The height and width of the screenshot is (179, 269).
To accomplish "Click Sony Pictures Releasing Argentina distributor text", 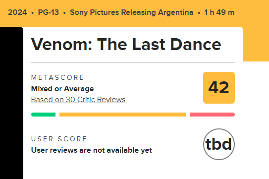I will pos(132,12).
